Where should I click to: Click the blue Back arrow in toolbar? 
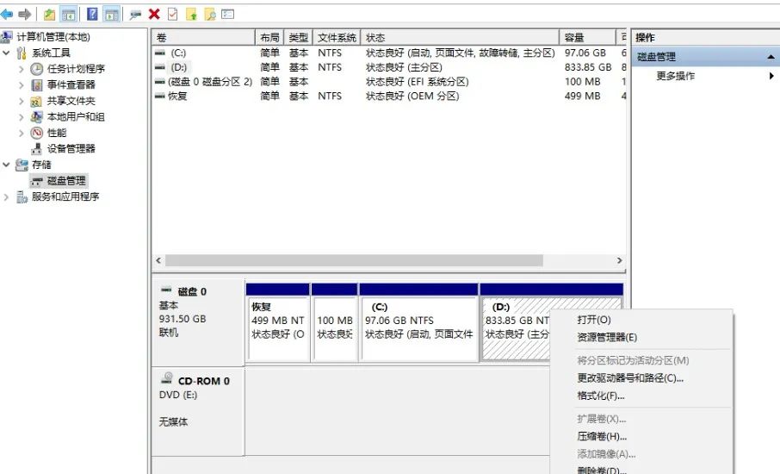(7, 15)
